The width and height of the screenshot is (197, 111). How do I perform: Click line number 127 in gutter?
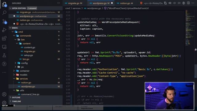click(x=68, y=52)
